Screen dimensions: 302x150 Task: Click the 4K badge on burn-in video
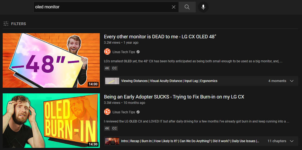pos(107,128)
